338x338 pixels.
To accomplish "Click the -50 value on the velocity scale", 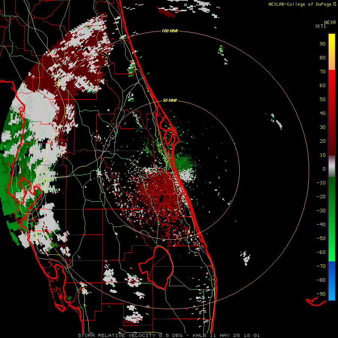I will (321, 238).
